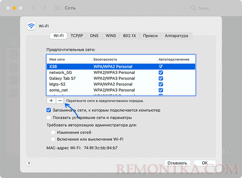
Task: Show all preferences with the grid icon
Action: click(57, 8)
